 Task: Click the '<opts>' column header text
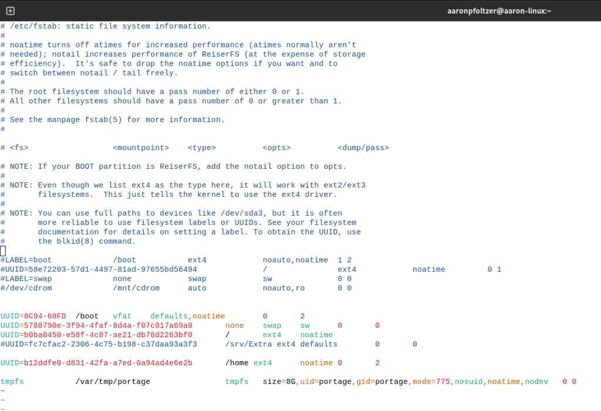tap(277, 148)
